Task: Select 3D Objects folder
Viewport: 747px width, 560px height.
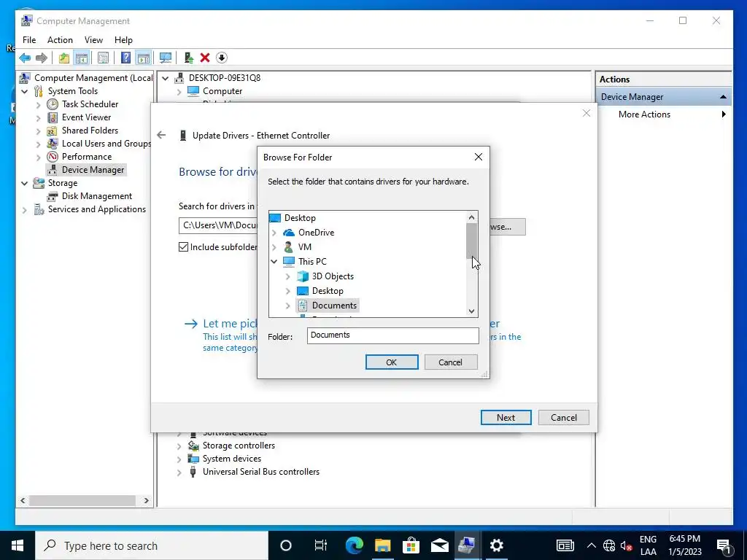Action: click(333, 276)
